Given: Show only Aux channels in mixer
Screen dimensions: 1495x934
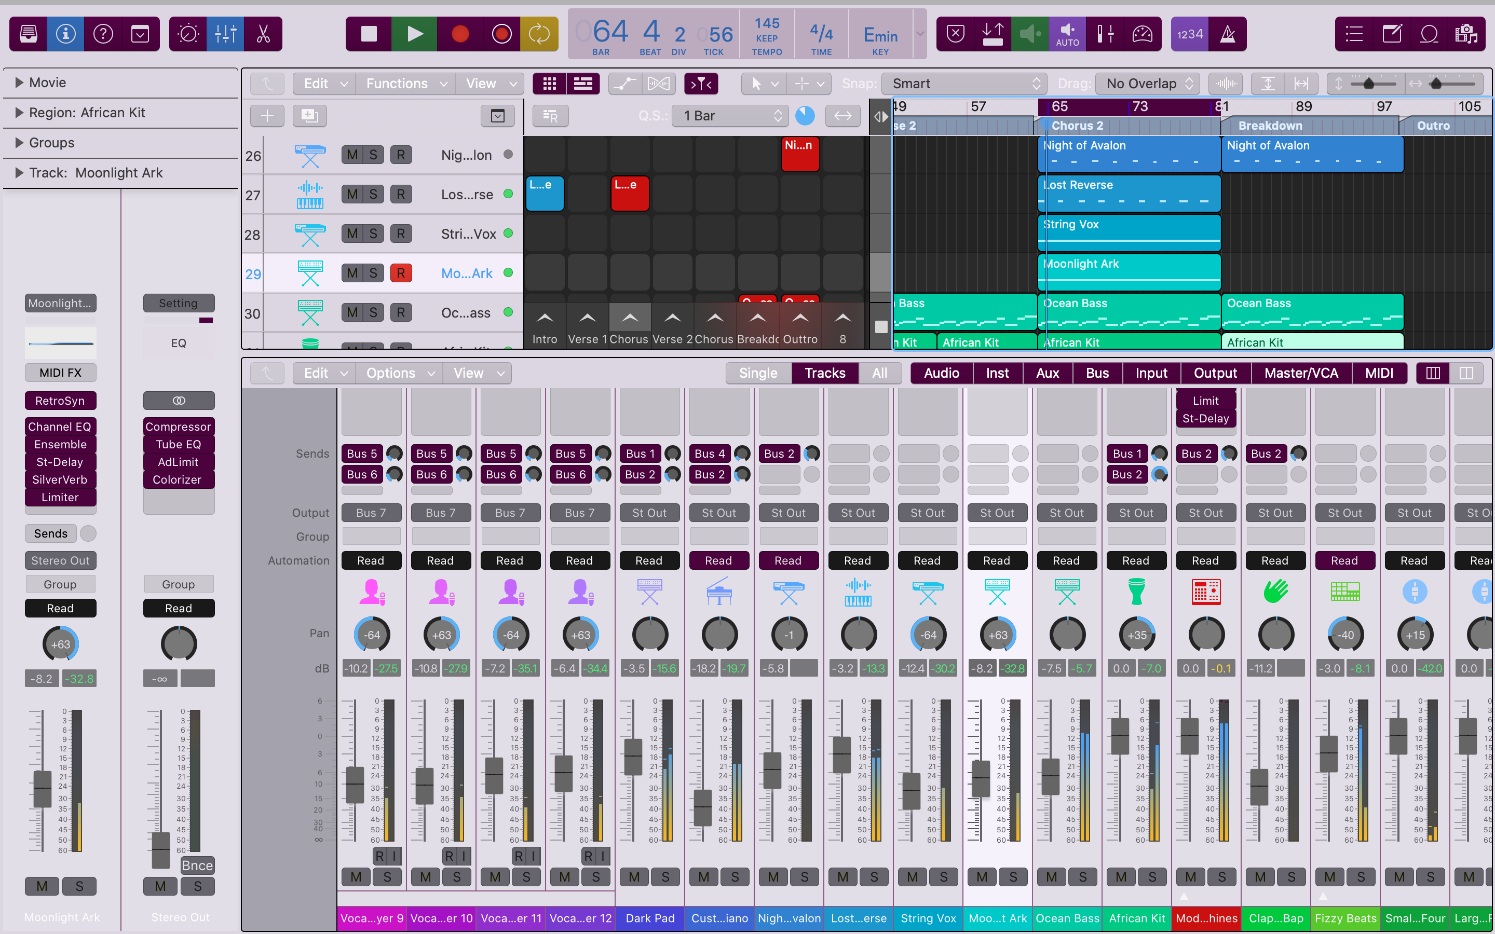Looking at the screenshot, I should pos(1047,373).
